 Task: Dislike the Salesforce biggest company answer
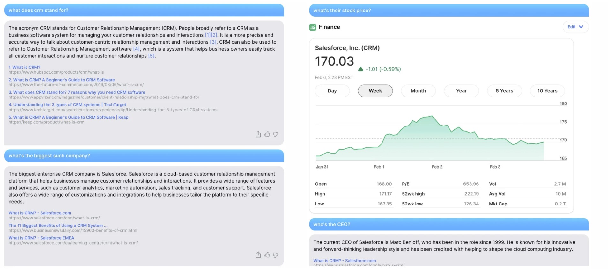pyautogui.click(x=276, y=255)
